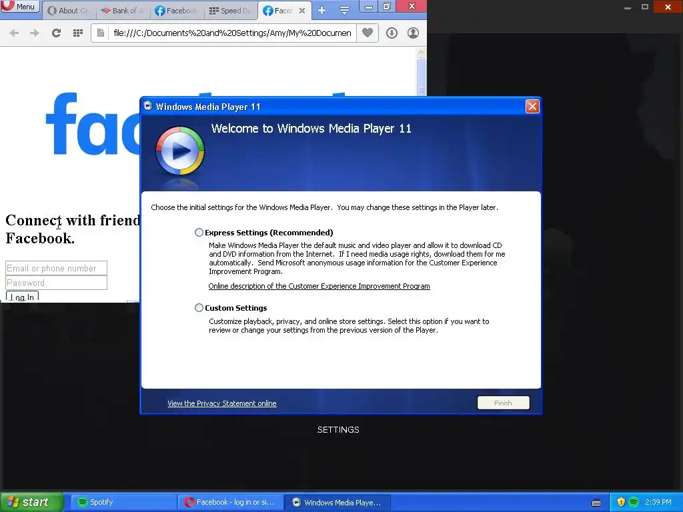The image size is (683, 512).
Task: Open View the Privacy Statement online link
Action: (221, 403)
